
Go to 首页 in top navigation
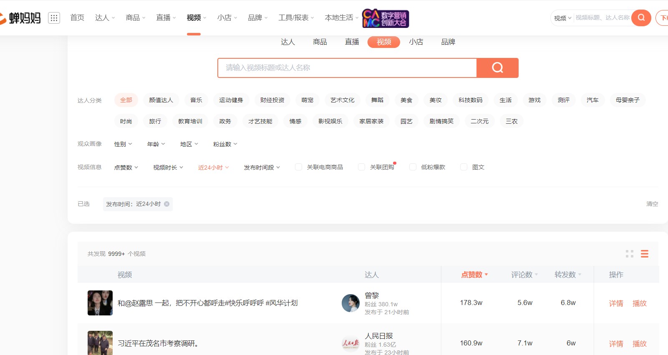[x=77, y=17]
